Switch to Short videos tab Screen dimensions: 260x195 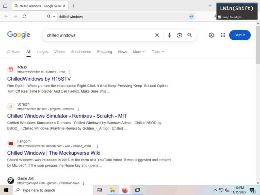pos(81,52)
